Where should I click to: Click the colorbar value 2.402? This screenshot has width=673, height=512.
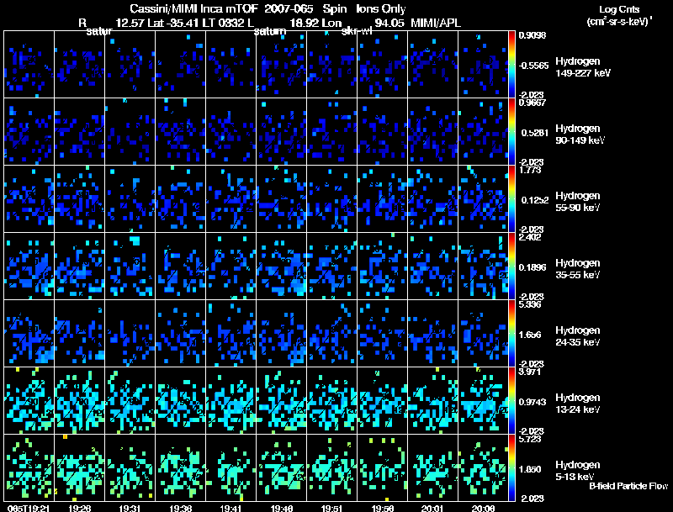tap(530, 237)
